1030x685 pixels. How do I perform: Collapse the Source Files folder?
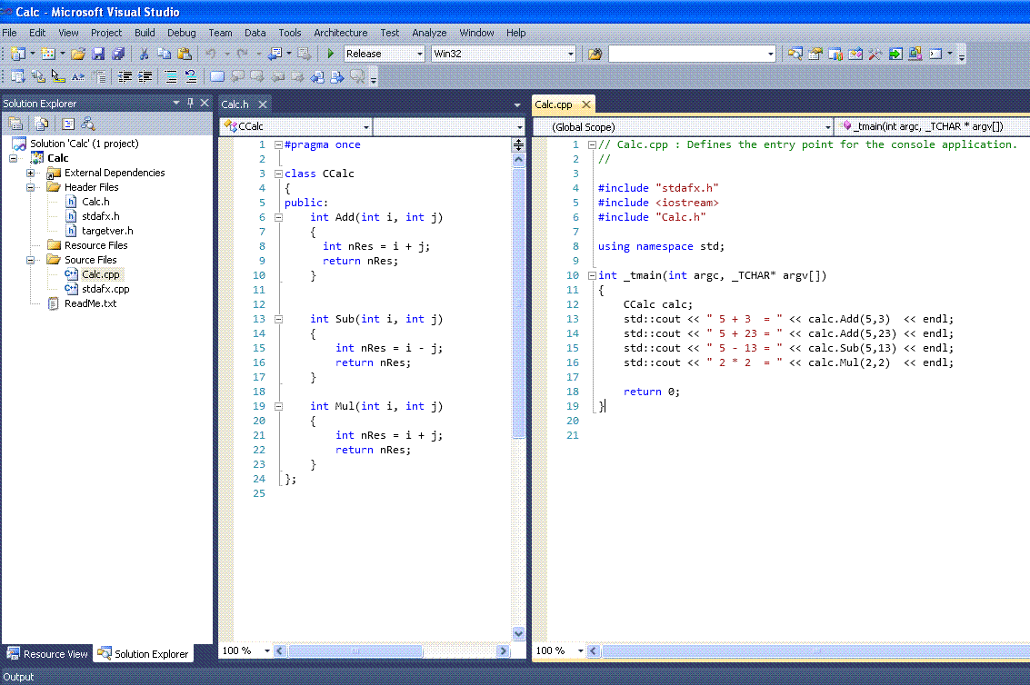(x=30, y=260)
